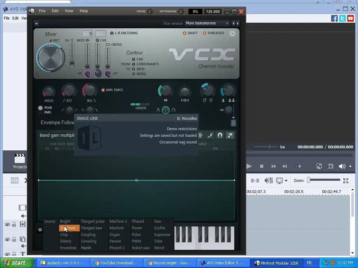Click the male/female formant knob
Screen dimensions: 358x268
207,90
